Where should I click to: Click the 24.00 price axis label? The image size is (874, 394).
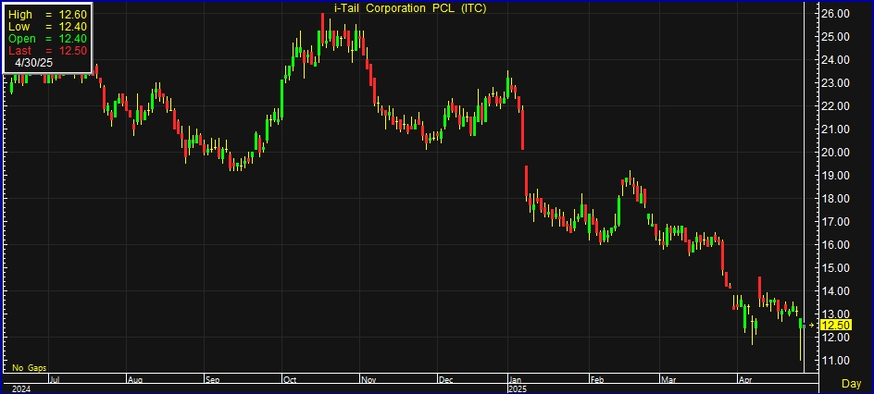click(836, 59)
